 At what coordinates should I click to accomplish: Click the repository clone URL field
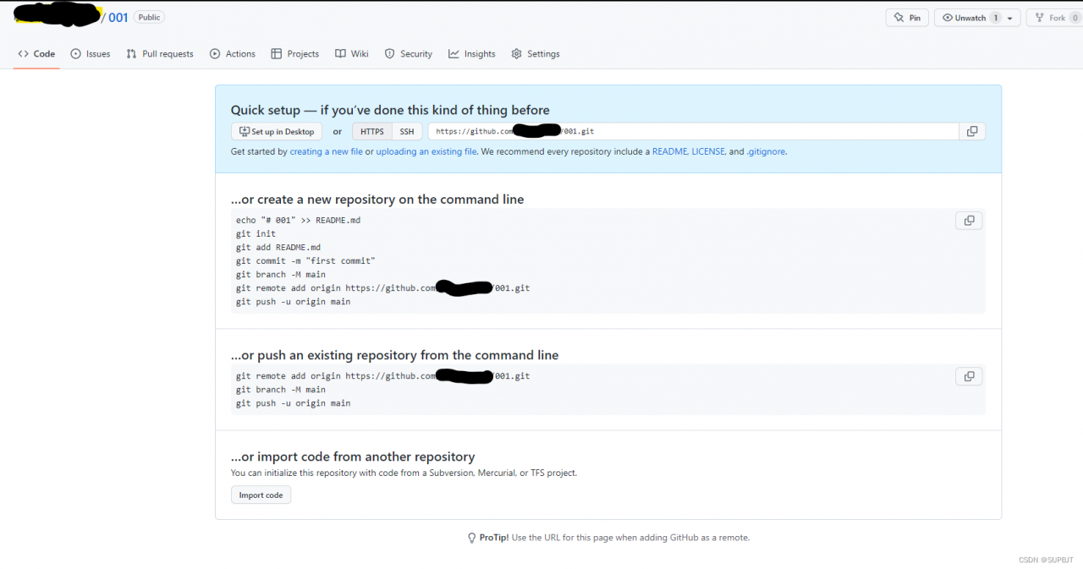(x=693, y=131)
